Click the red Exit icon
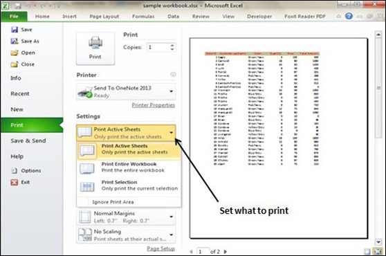The height and width of the screenshot is (256, 386). 15,182
